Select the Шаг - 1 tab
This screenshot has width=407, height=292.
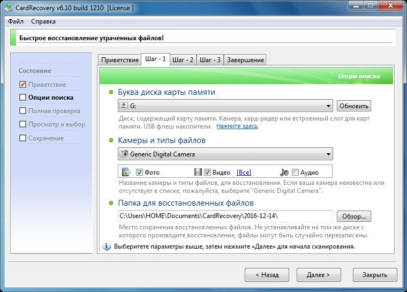(x=155, y=59)
